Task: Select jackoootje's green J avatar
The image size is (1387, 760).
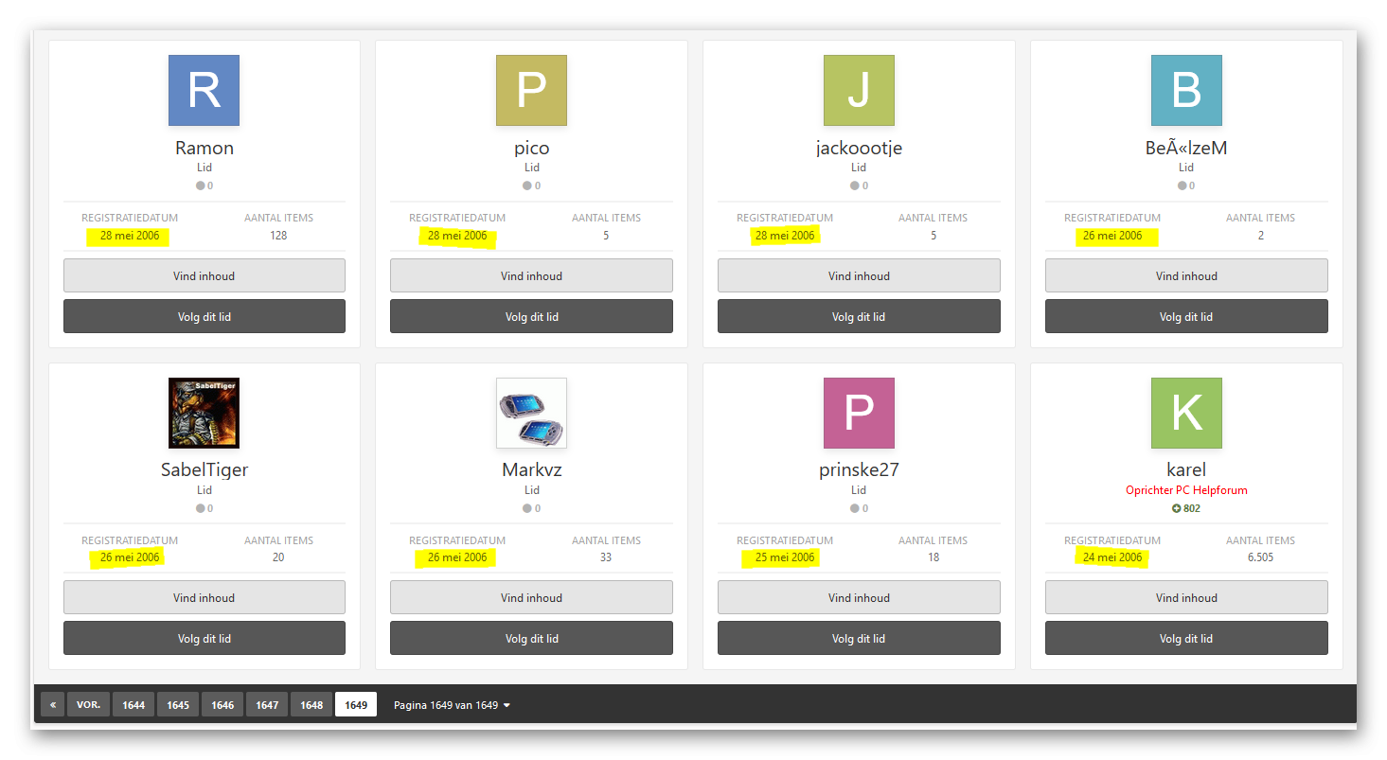Action: pyautogui.click(x=859, y=90)
